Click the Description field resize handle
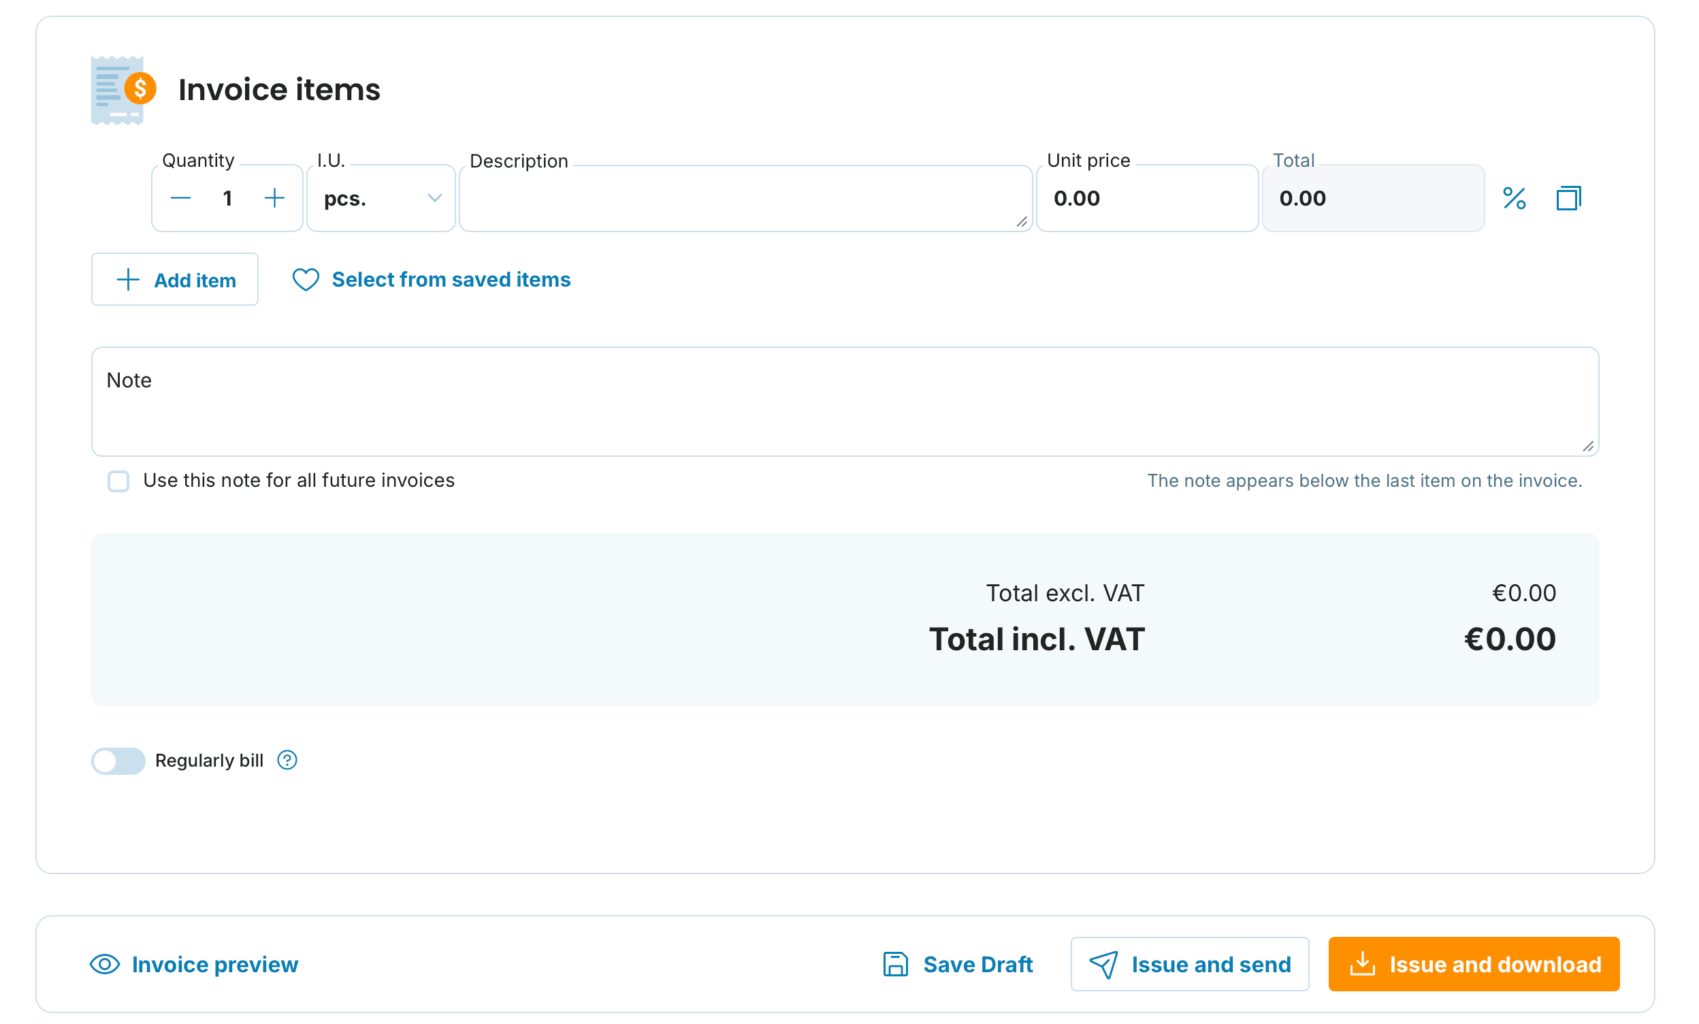1699x1024 pixels. 1021,221
